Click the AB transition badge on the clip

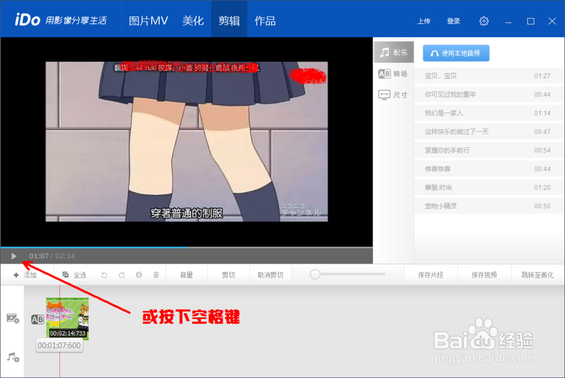pyautogui.click(x=38, y=319)
